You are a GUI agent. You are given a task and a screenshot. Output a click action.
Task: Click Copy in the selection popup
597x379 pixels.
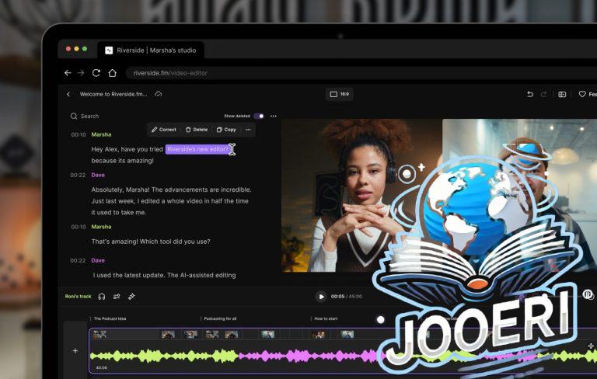[226, 130]
